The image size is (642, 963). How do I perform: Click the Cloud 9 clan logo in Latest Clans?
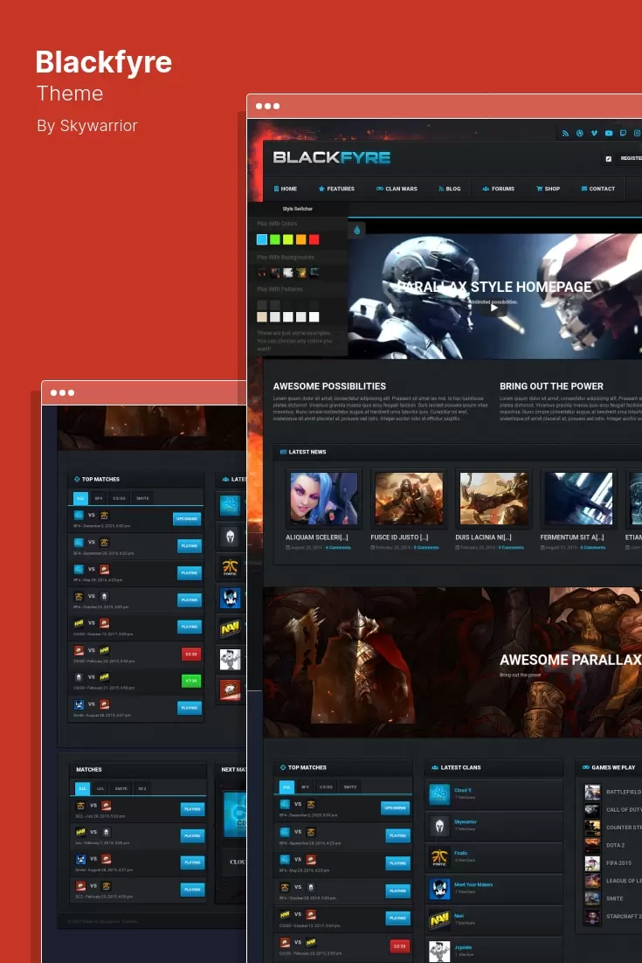tap(439, 794)
